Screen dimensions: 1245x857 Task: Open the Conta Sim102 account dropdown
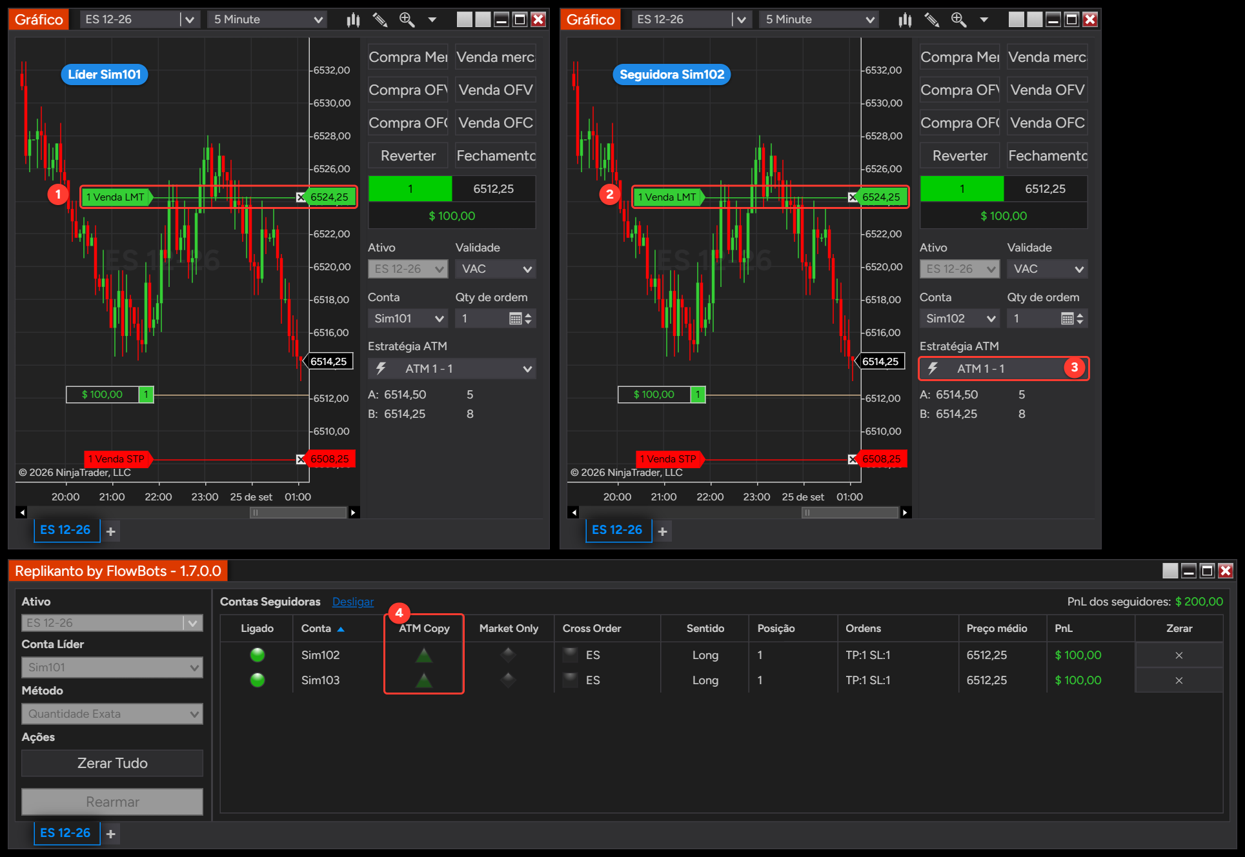[x=960, y=319]
